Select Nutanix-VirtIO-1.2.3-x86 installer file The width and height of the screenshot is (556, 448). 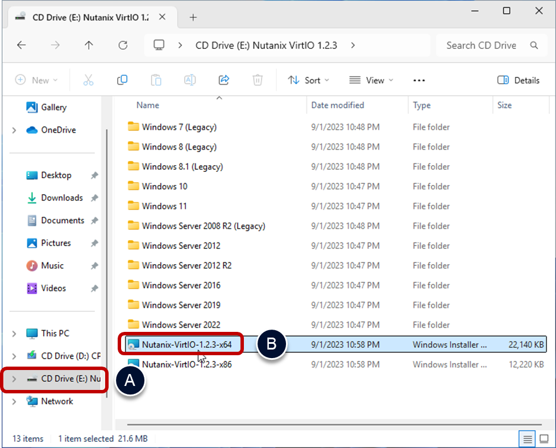[x=186, y=364]
